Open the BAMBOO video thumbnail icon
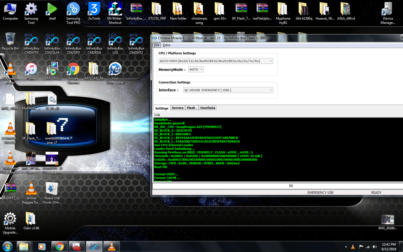The image size is (403, 252). 52,163
